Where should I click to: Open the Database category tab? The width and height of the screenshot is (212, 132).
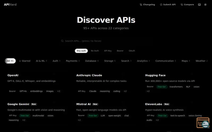point(92,61)
